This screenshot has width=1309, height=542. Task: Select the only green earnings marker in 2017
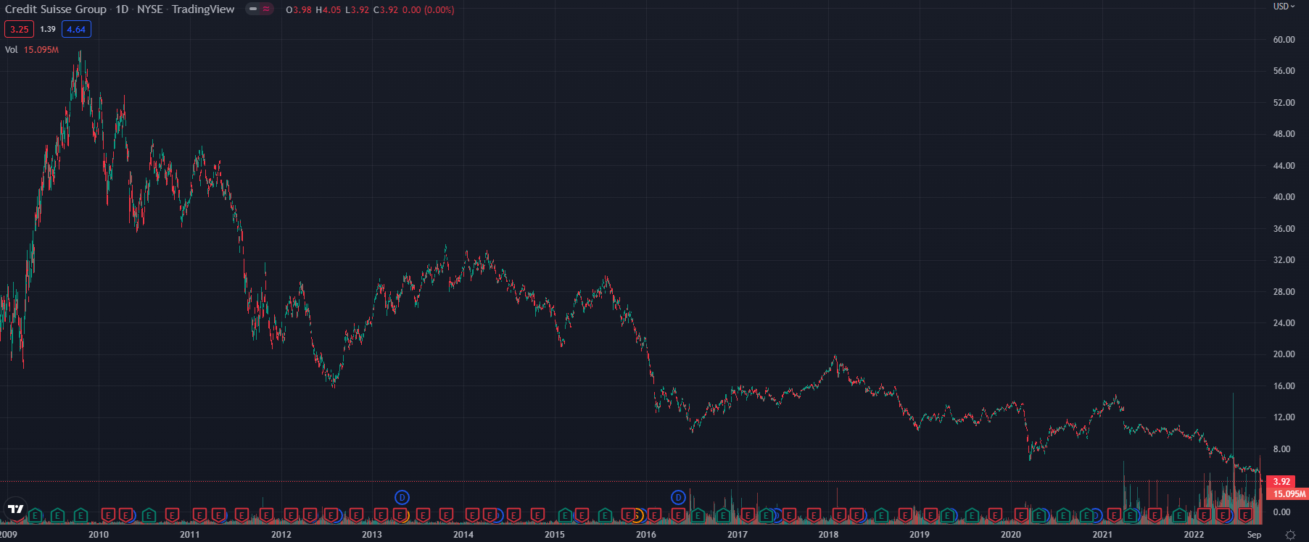pos(766,516)
